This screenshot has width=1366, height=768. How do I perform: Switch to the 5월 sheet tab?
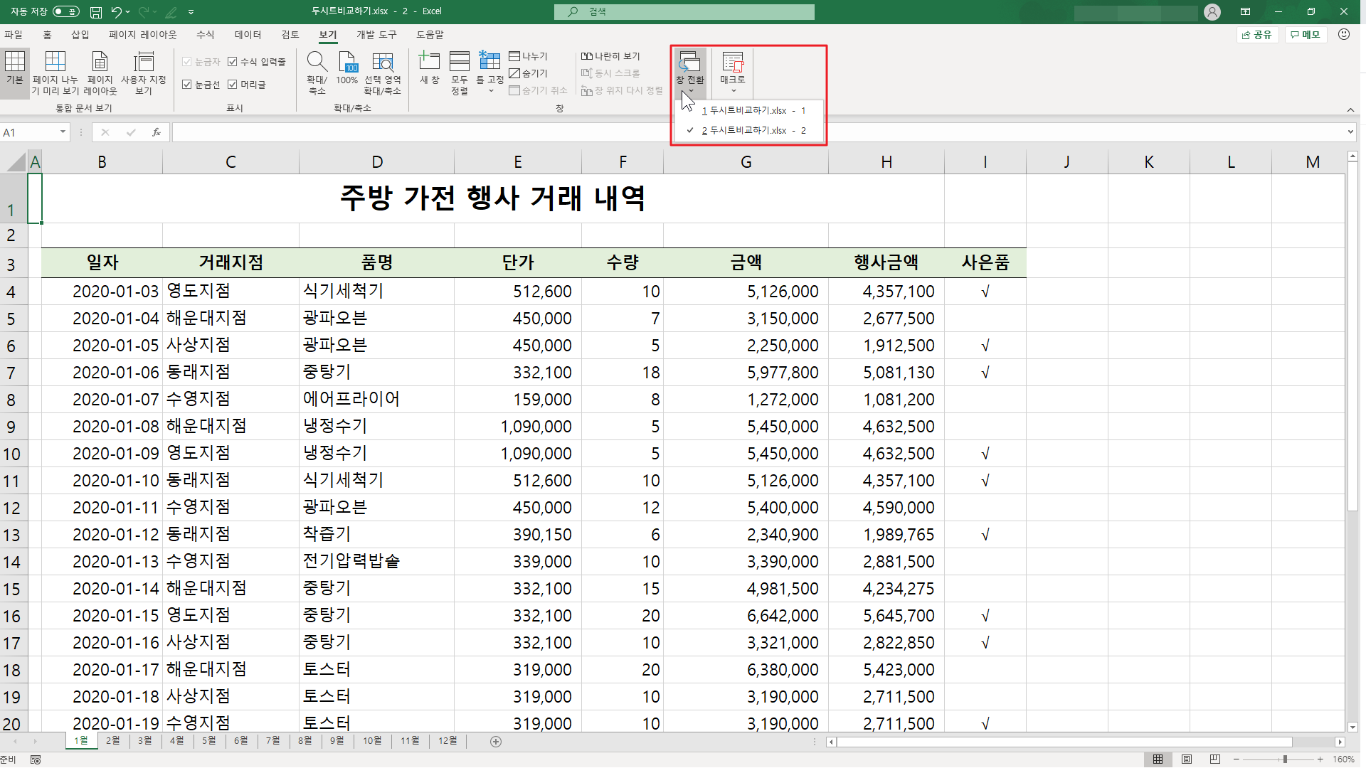point(208,741)
